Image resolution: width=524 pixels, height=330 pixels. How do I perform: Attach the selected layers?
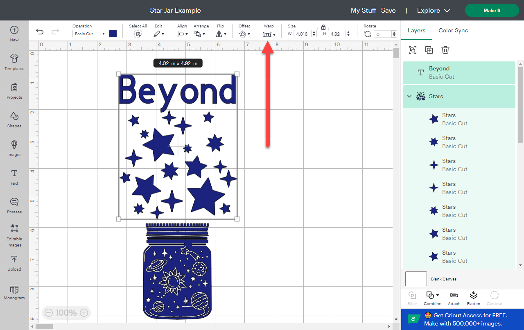454,298
